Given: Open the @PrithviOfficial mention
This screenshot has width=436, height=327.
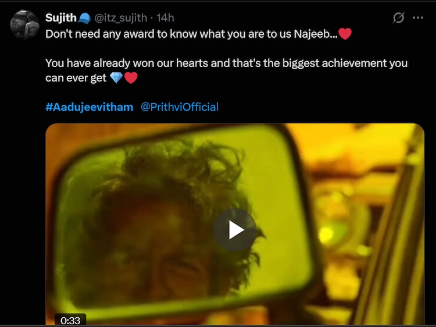Looking at the screenshot, I should click(180, 107).
